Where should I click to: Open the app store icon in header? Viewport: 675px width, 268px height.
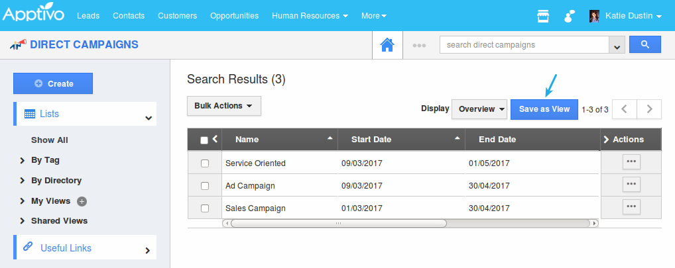point(543,16)
